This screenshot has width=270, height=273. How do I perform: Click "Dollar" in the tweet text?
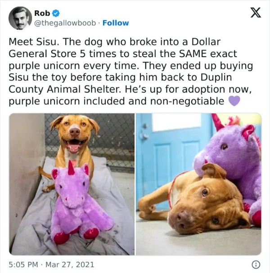pos(206,42)
